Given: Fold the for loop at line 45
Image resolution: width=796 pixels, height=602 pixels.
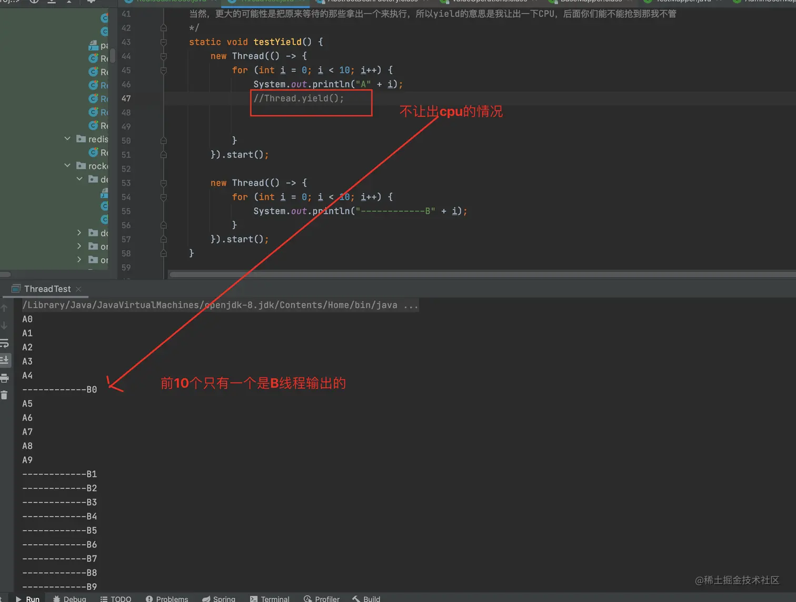Looking at the screenshot, I should coord(164,70).
